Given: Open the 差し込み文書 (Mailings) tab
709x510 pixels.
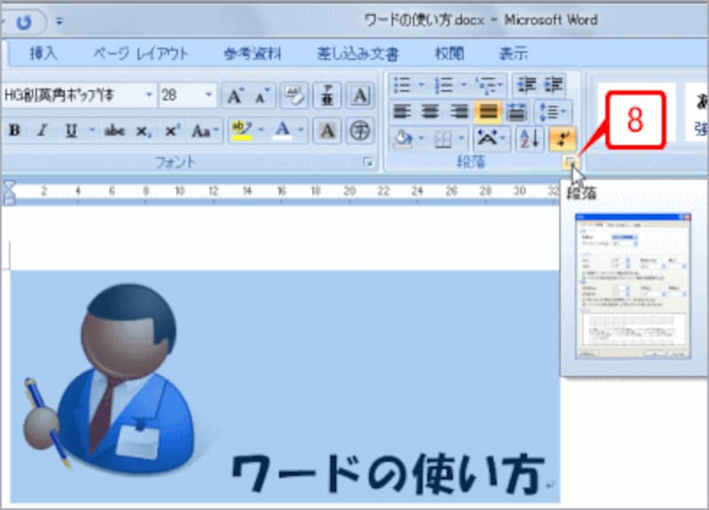Looking at the screenshot, I should point(358,54).
